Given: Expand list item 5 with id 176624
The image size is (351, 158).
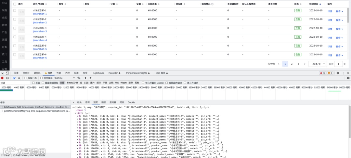Looking at the screenshot, I should coord(77,131).
